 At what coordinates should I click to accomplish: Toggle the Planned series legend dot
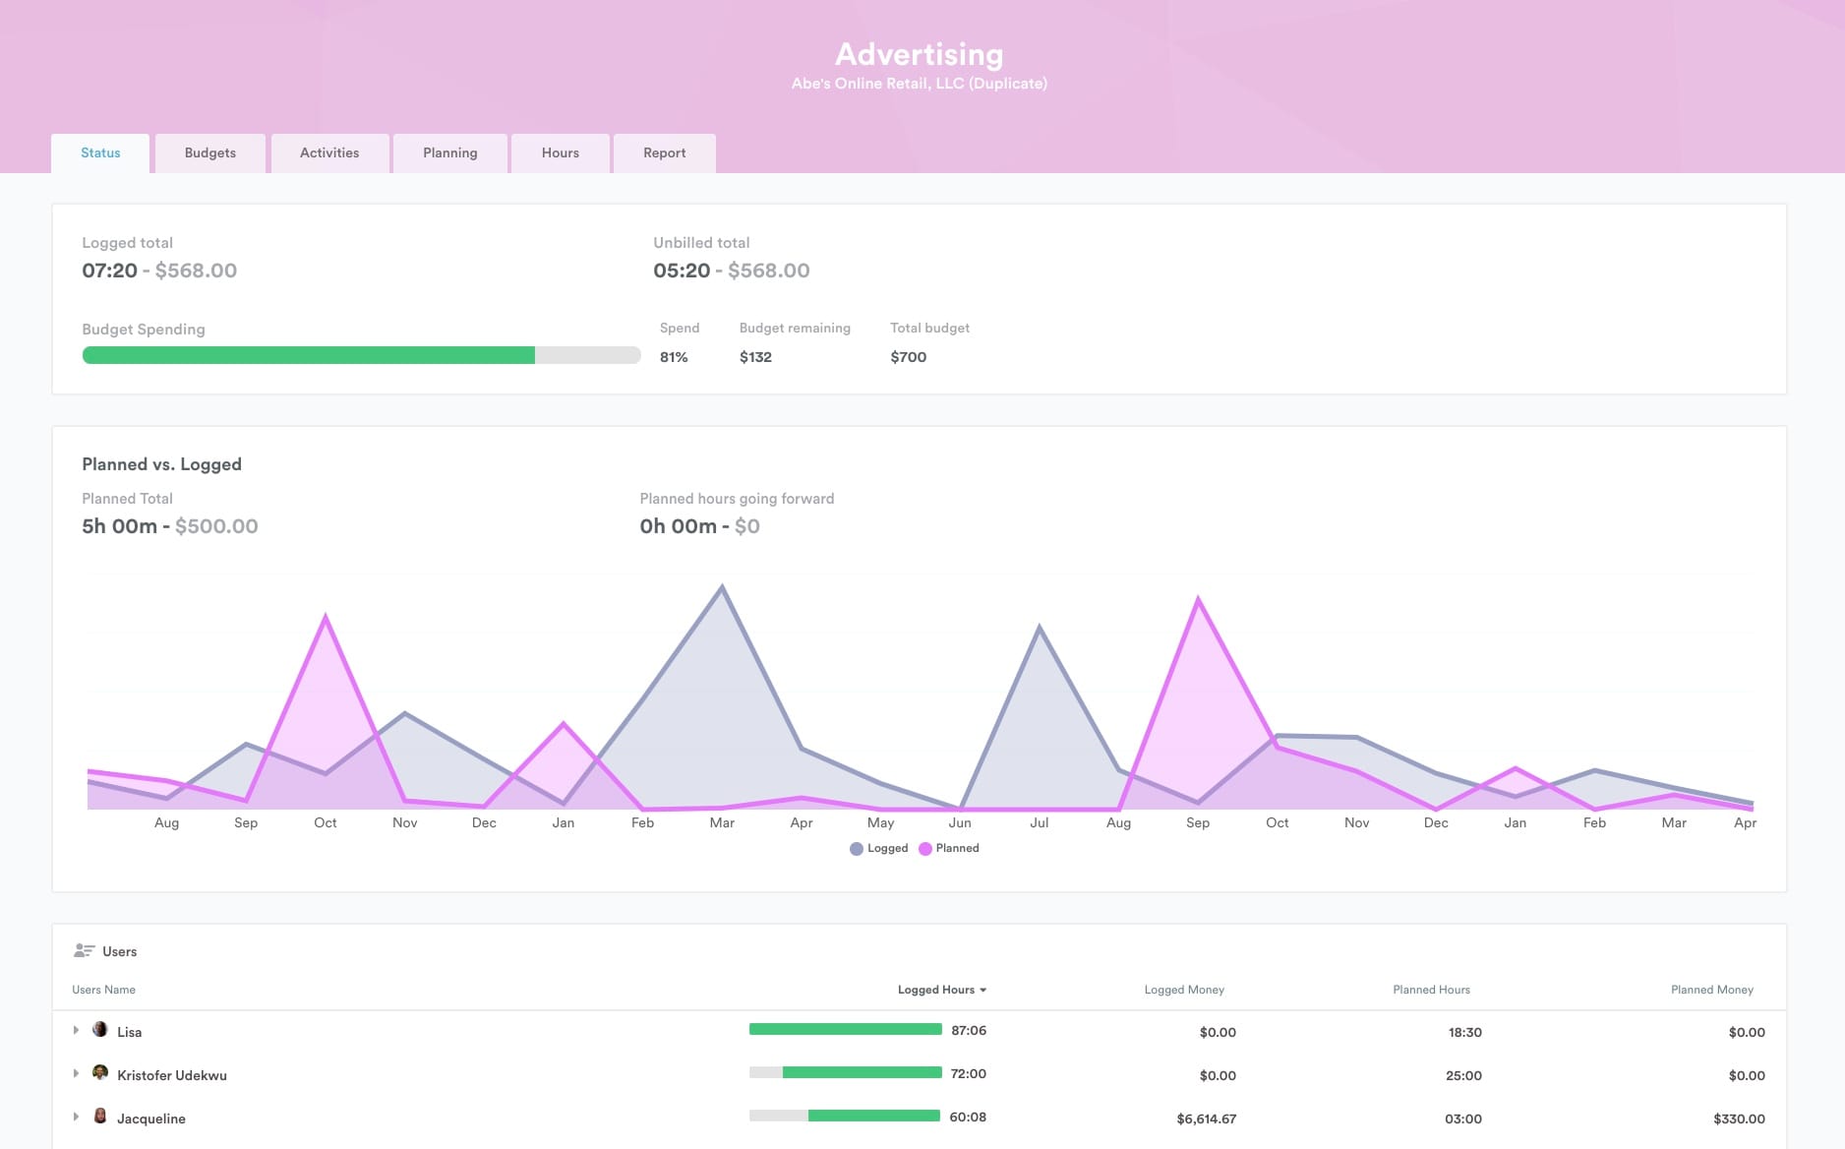tap(925, 849)
